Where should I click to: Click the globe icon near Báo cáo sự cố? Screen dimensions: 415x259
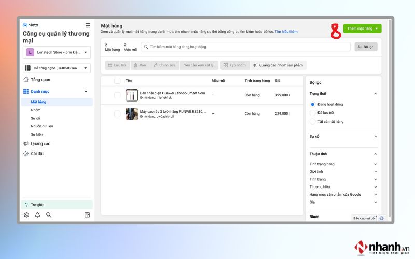pyautogui.click(x=381, y=218)
